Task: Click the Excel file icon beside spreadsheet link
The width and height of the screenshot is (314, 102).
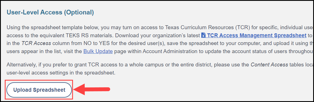Action: (204, 36)
